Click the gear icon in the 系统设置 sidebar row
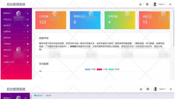This screenshot has height=99, width=175. click(x=28, y=19)
